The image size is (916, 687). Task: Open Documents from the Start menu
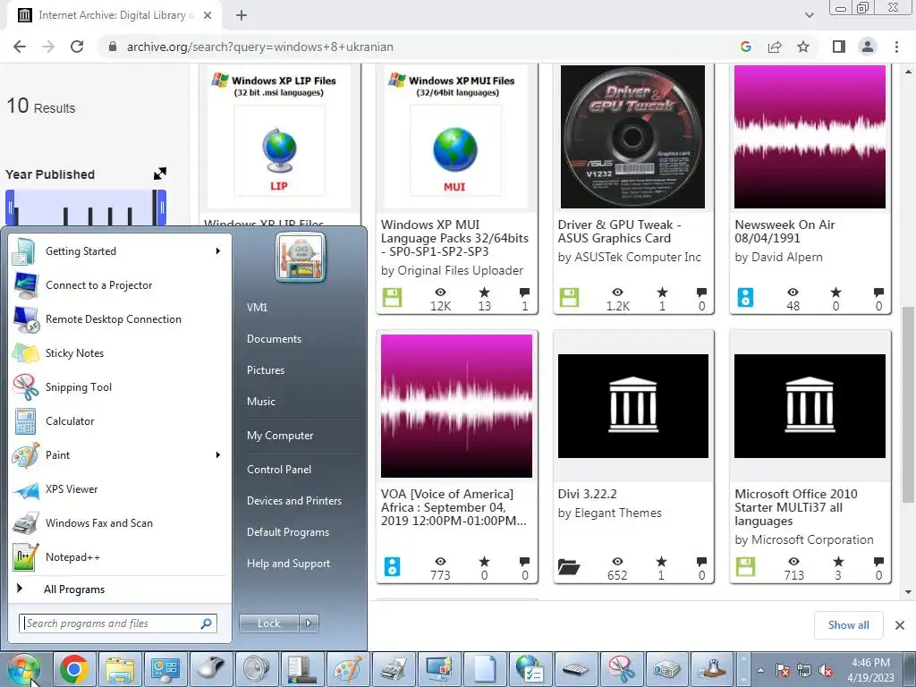274,339
